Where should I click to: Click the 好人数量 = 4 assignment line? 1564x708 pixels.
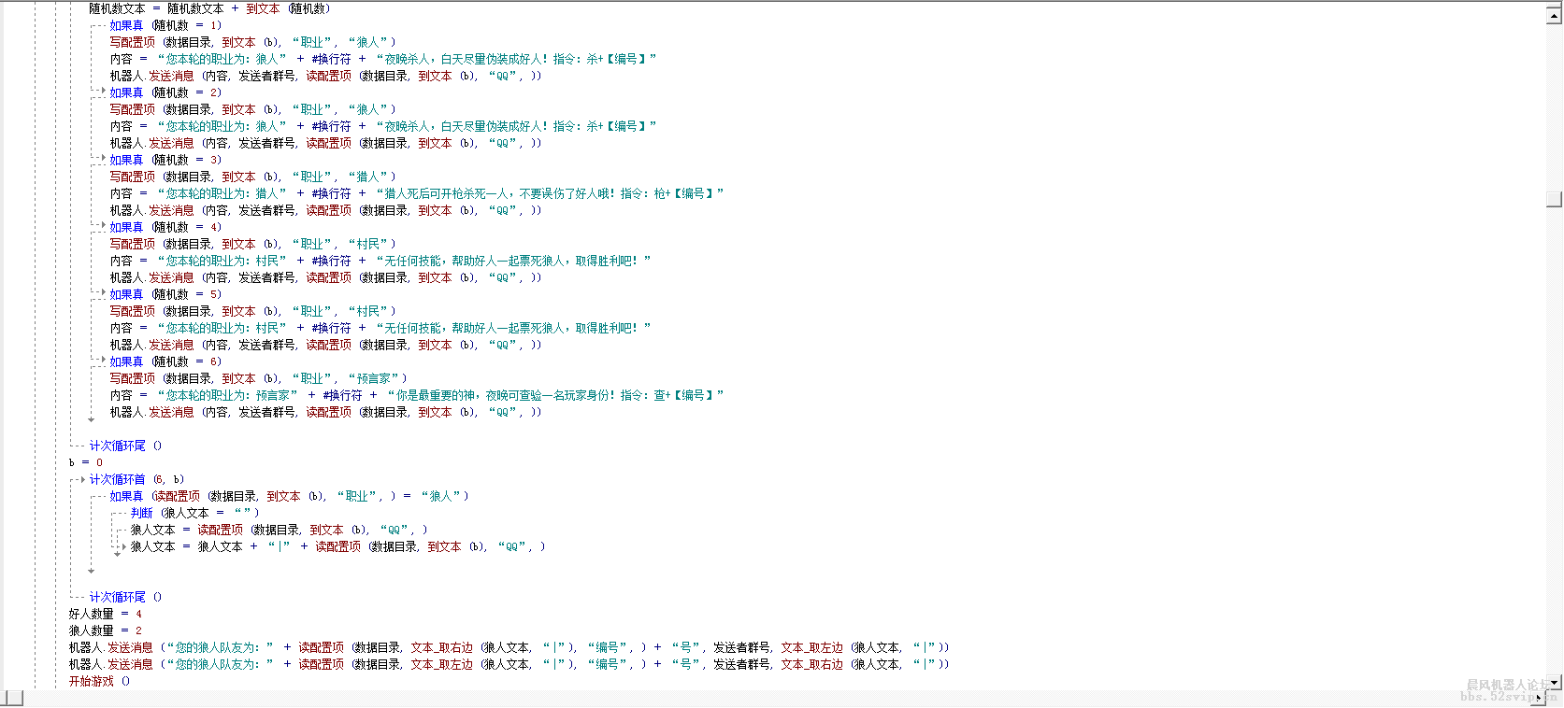105,615
